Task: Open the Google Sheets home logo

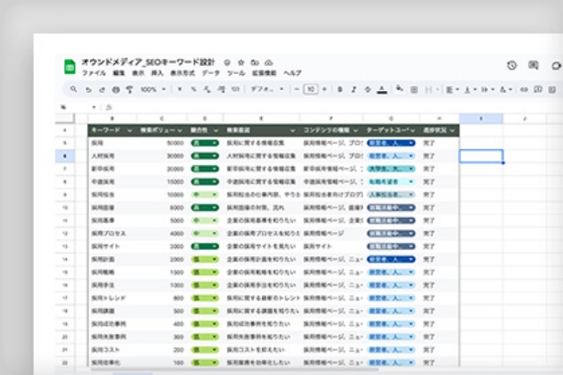Action: (70, 67)
